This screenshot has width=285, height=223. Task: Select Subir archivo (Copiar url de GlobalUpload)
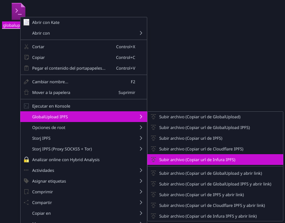(x=215, y=117)
